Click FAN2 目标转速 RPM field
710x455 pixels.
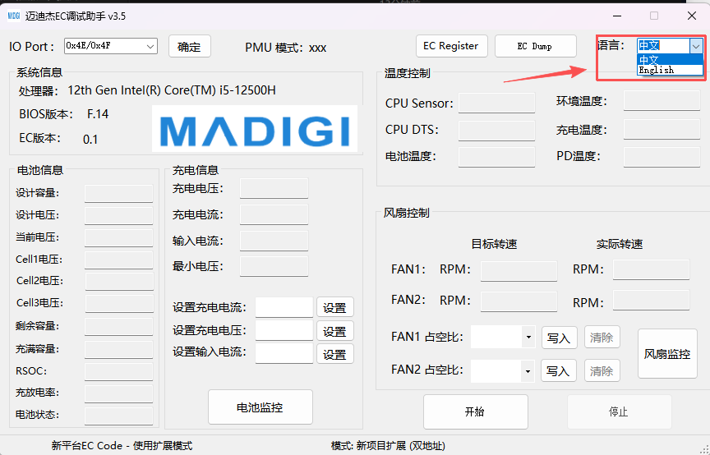tap(519, 301)
